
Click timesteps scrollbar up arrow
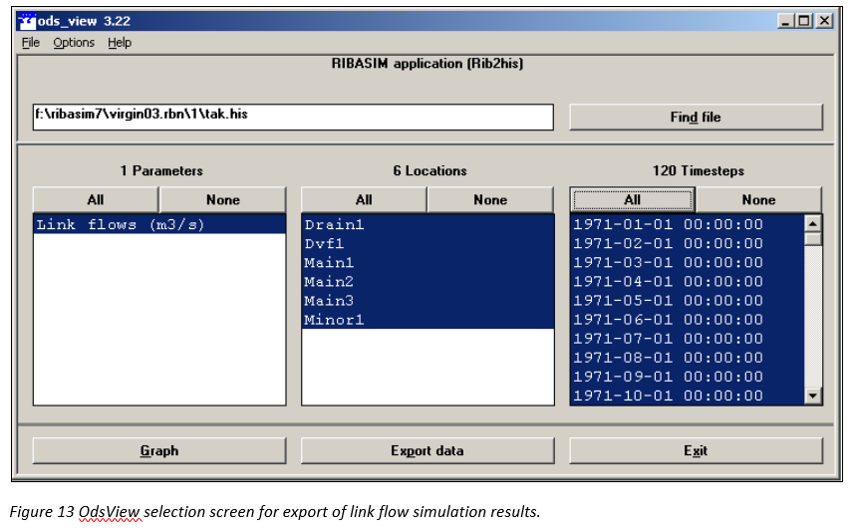(813, 223)
